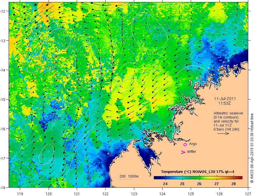This screenshot has height=196, width=254.
Task: Click the cyan 200m isobath legend line
Action: click(125, 179)
